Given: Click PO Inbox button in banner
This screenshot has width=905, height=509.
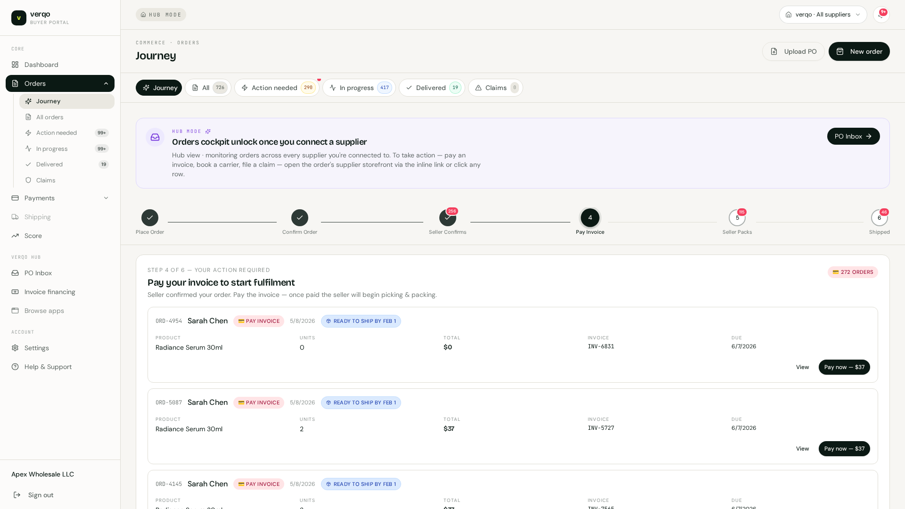Looking at the screenshot, I should coord(853,136).
